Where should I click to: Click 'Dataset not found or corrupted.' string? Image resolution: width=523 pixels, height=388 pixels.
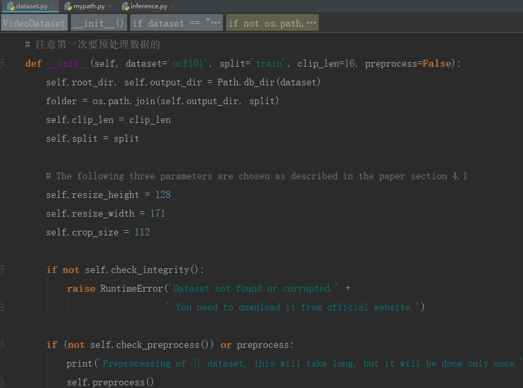[x=253, y=289]
